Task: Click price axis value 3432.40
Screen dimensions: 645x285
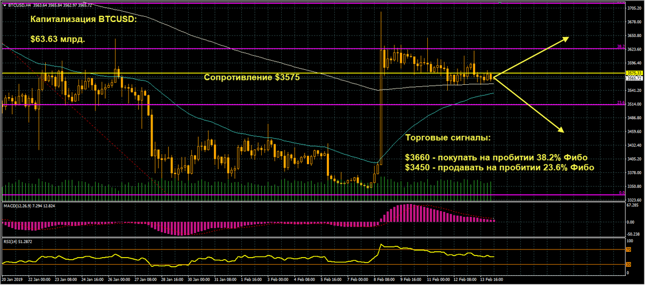Action: pyautogui.click(x=634, y=145)
